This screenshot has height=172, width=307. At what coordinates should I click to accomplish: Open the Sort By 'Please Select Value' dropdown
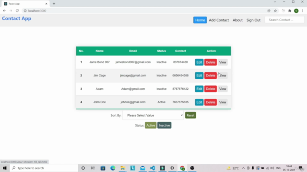point(153,115)
